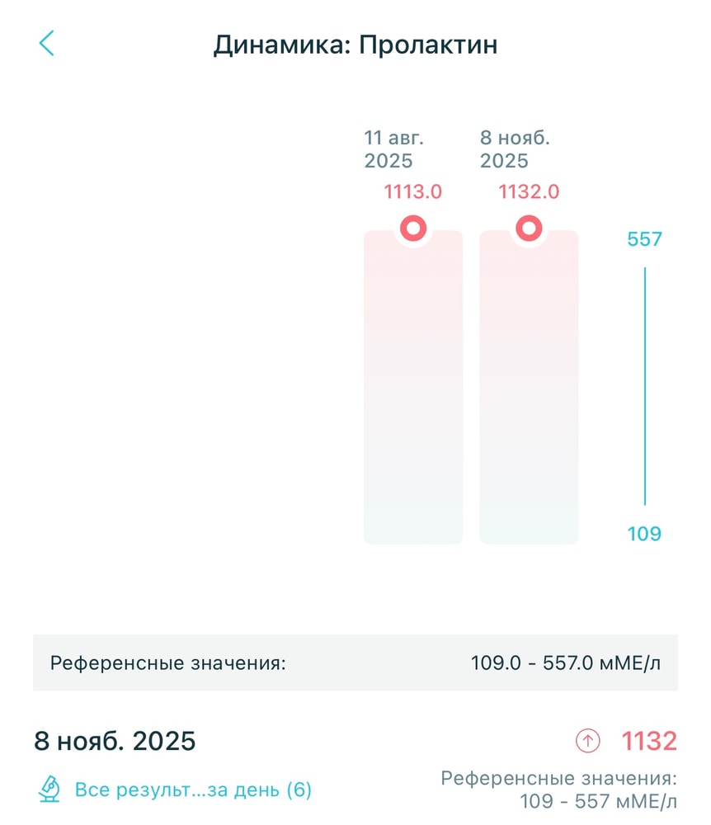Click the Динамика: Пролактин title
Image resolution: width=711 pixels, height=825 pixels.
pyautogui.click(x=355, y=44)
